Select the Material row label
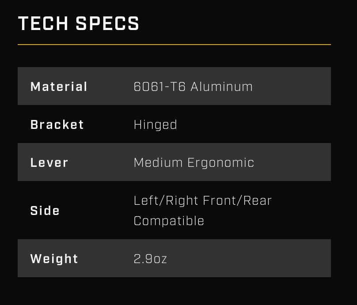This screenshot has width=357, height=305. pyautogui.click(x=59, y=87)
